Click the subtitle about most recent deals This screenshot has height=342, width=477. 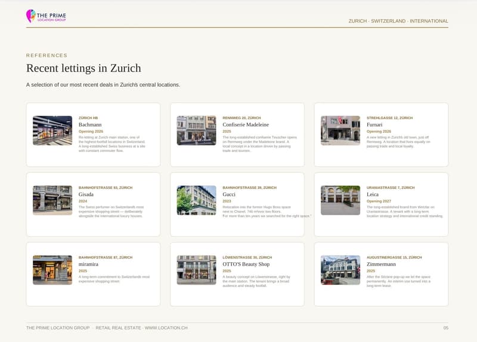[103, 85]
